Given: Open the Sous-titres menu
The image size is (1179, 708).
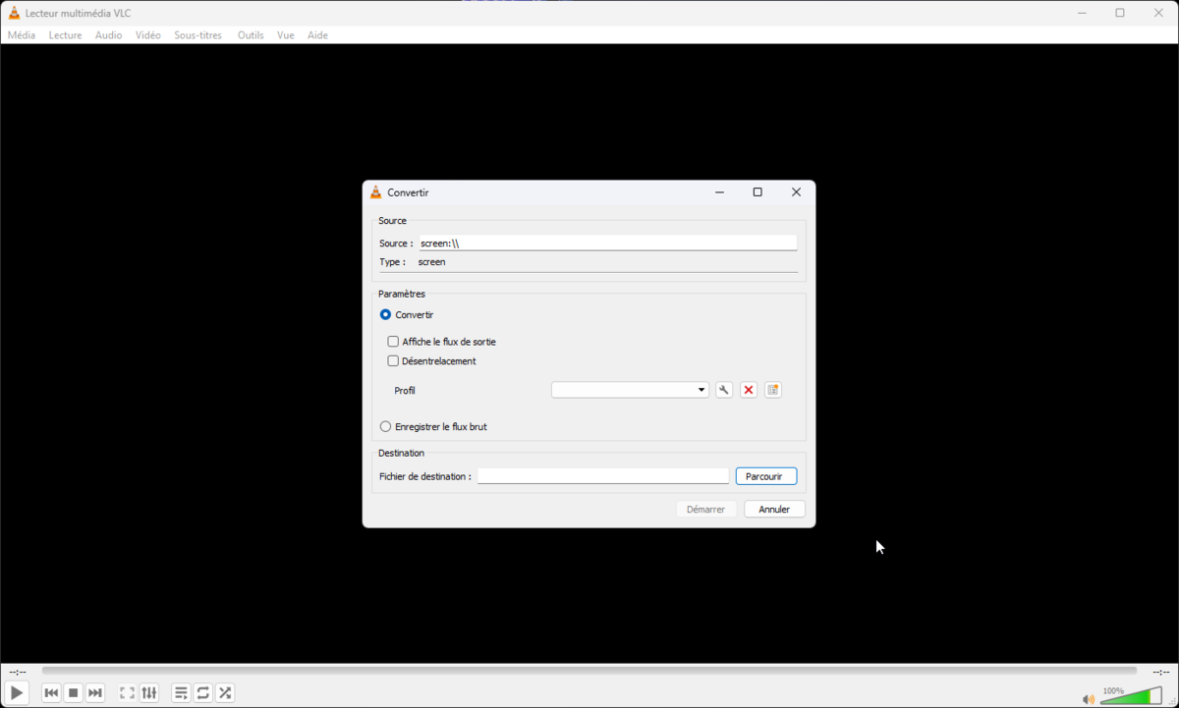Looking at the screenshot, I should coord(198,35).
